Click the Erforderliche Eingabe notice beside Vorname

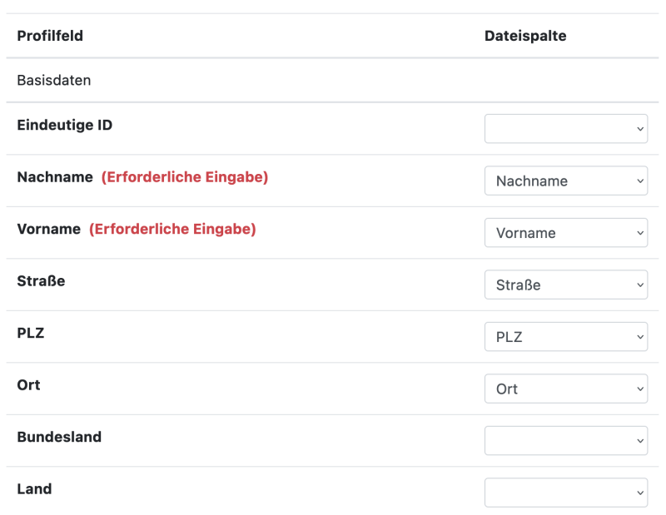(x=173, y=229)
